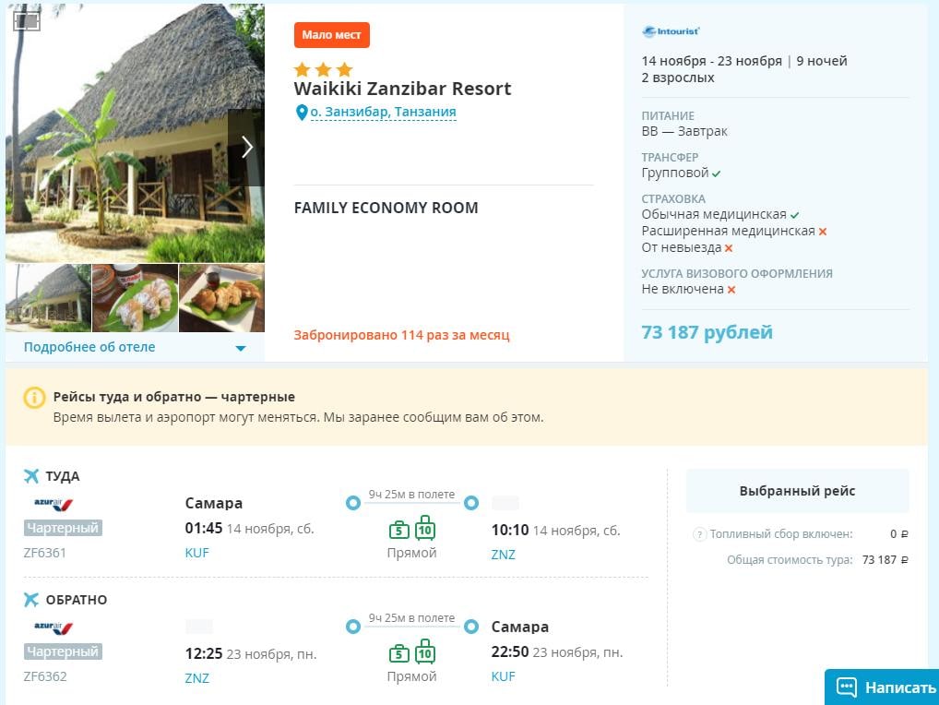Open the third thumbnail with pastries
The height and width of the screenshot is (705, 939).
tap(221, 298)
